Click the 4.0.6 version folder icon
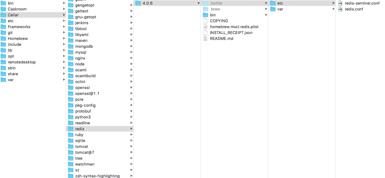 coord(138,3)
